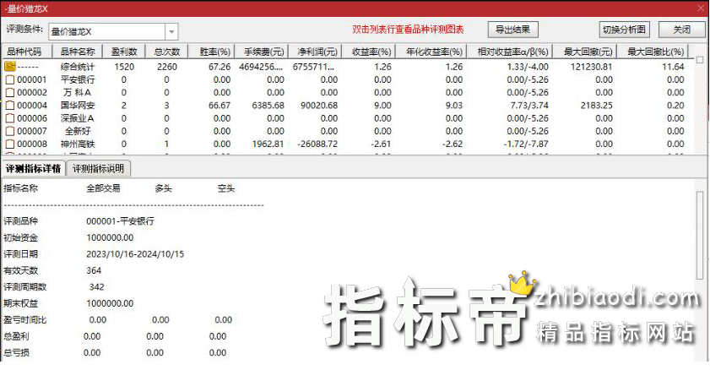
Task: Click the 000001-平安银行 evaluation value
Action: 120,221
